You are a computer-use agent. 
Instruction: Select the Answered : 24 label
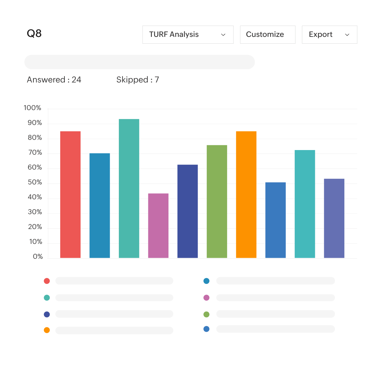tap(54, 80)
